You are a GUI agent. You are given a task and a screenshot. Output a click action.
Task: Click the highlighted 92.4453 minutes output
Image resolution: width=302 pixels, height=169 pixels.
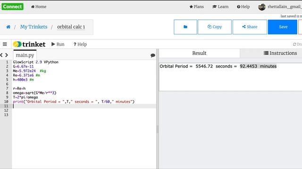[258, 66]
